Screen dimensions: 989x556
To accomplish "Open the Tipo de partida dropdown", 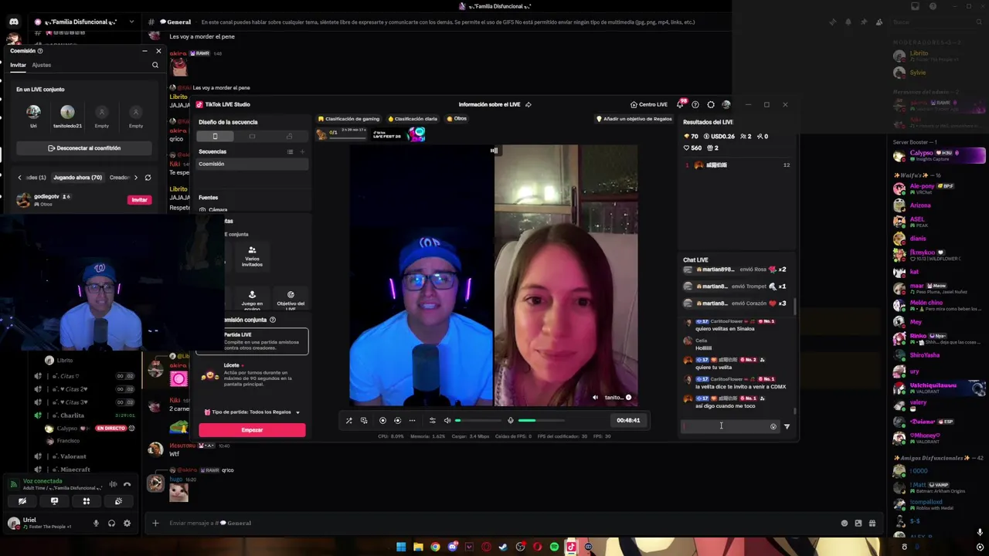I will (252, 412).
